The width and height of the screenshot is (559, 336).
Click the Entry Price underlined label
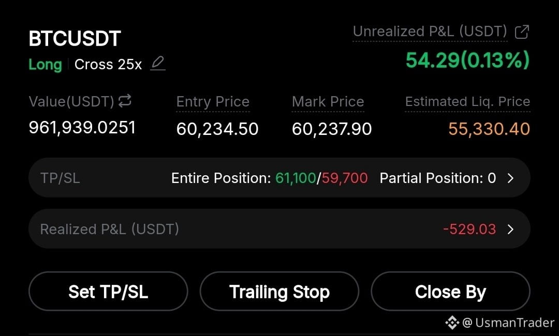pyautogui.click(x=213, y=102)
